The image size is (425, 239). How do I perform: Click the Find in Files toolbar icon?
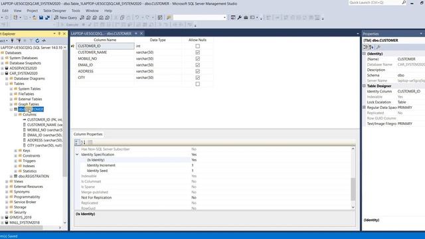pyautogui.click(x=169, y=18)
